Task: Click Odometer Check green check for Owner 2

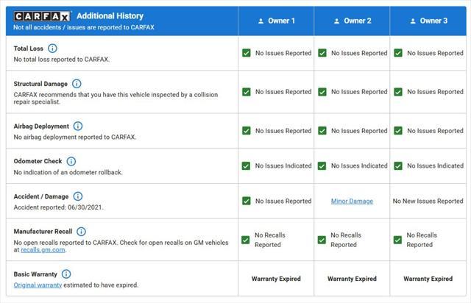Action: coord(322,166)
